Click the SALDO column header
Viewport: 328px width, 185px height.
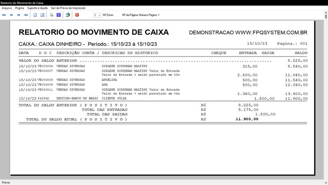(x=301, y=53)
